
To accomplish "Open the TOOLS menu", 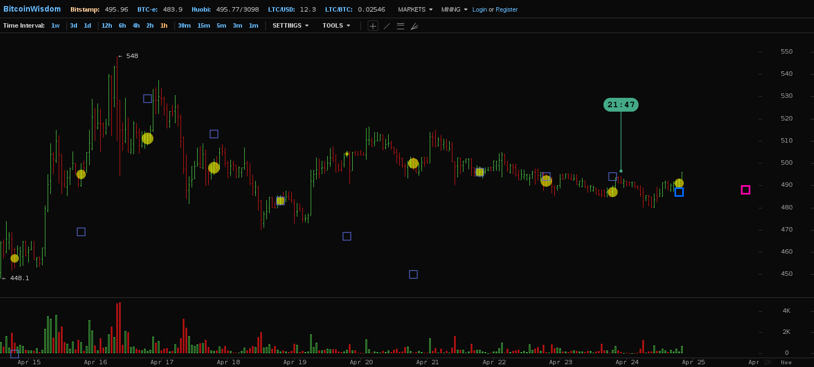I will (x=336, y=25).
